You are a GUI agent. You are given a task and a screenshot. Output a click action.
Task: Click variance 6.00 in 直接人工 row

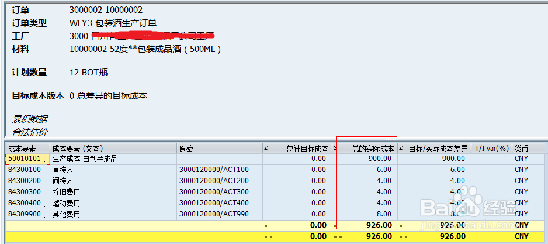click(x=457, y=170)
